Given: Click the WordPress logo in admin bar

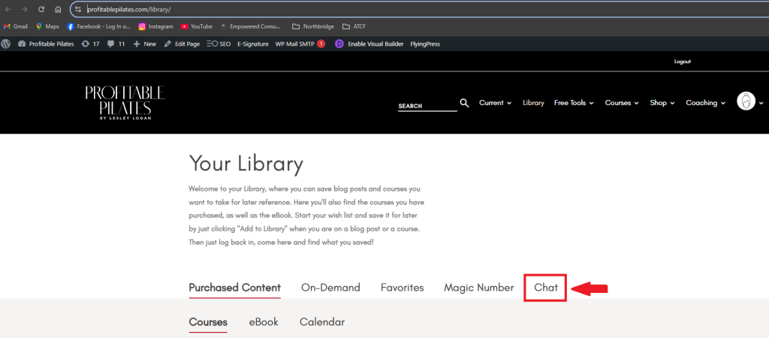Looking at the screenshot, I should tap(6, 44).
